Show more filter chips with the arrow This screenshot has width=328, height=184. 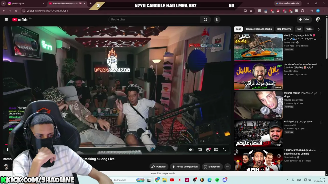(x=319, y=29)
